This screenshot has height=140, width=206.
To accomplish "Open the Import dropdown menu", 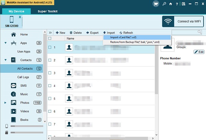I will click(109, 33).
